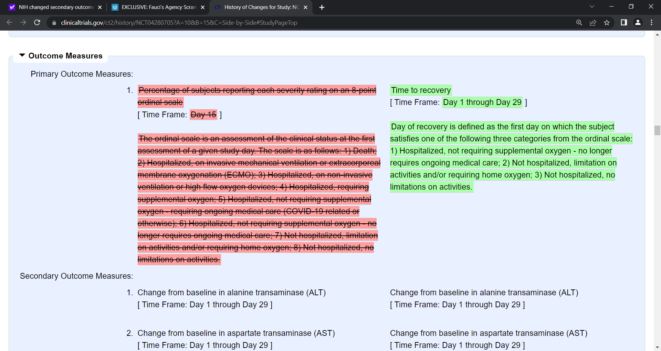This screenshot has height=351, width=661.
Task: Click the scrollbar down arrow
Action: click(657, 348)
